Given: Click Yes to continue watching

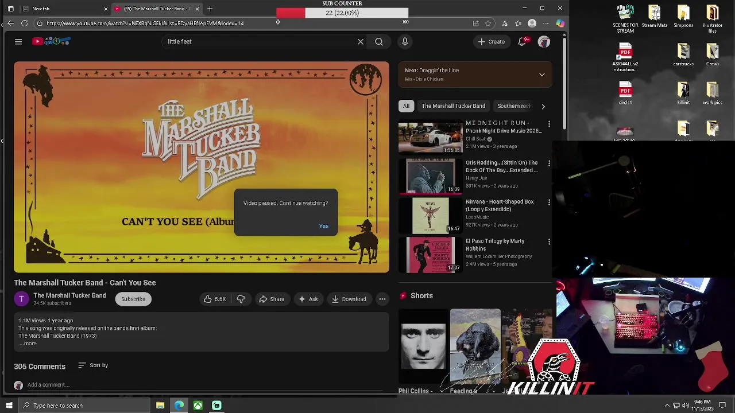Looking at the screenshot, I should (324, 226).
